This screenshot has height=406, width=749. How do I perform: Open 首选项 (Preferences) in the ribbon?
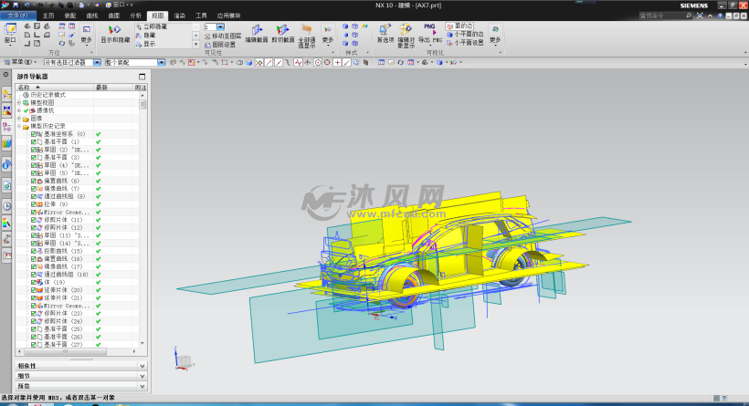click(385, 35)
